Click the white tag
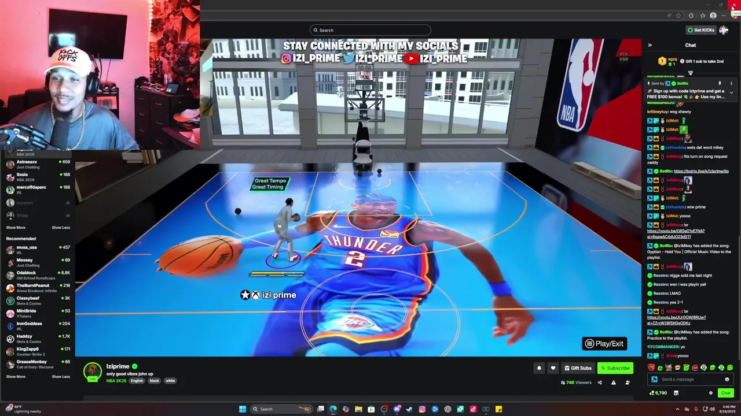The width and height of the screenshot is (741, 416). (170, 381)
